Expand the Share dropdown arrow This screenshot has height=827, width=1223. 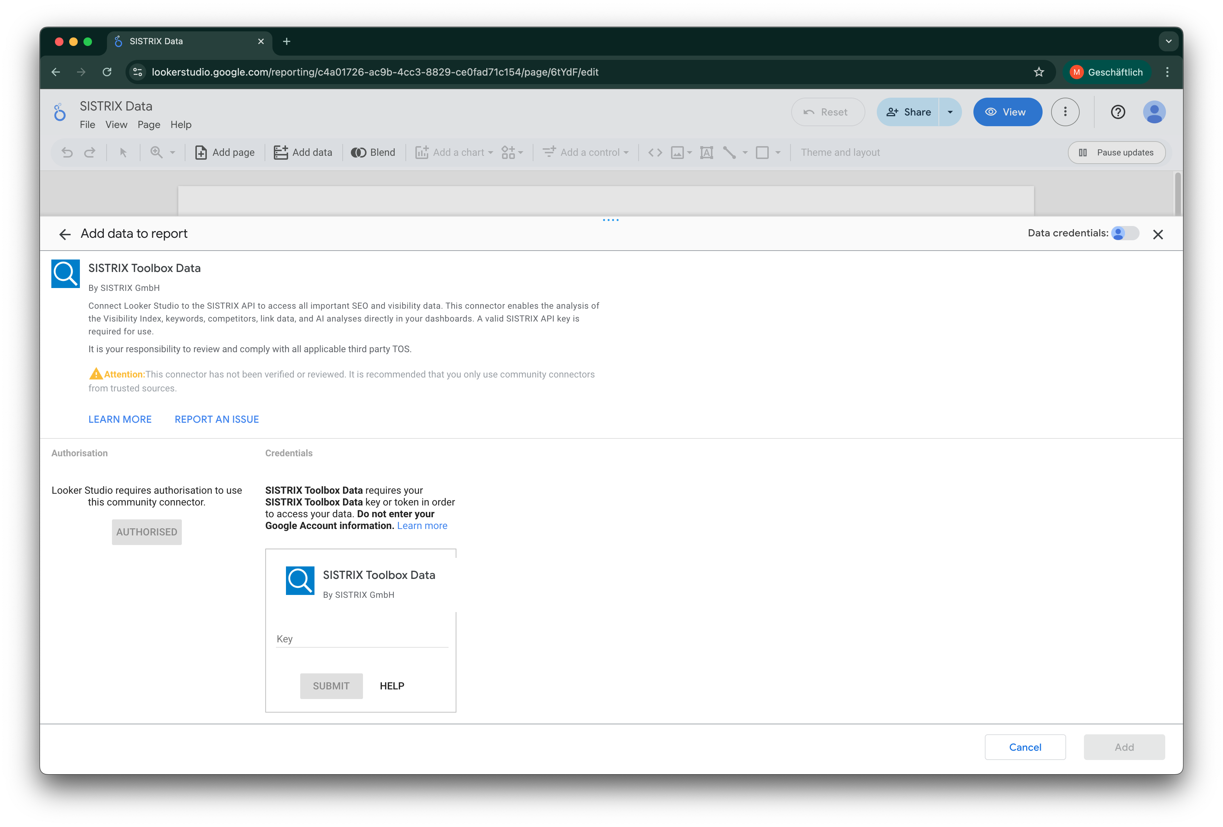(950, 112)
